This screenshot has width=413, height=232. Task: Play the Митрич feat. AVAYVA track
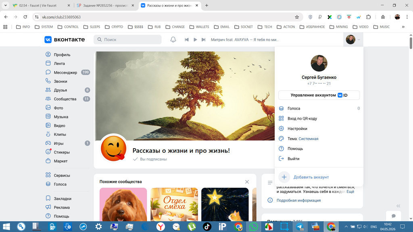pos(195,39)
